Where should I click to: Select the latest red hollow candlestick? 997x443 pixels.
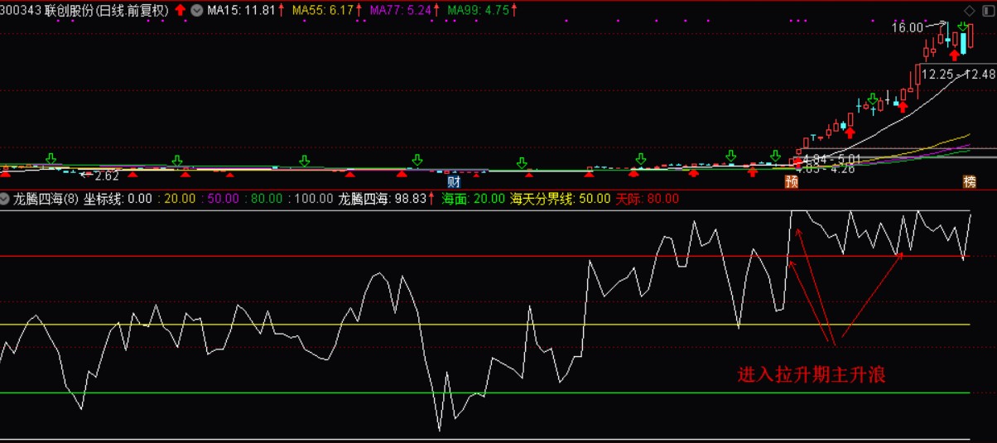(x=971, y=36)
